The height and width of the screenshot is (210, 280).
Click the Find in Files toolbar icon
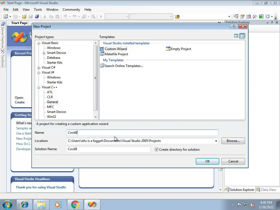point(177,16)
